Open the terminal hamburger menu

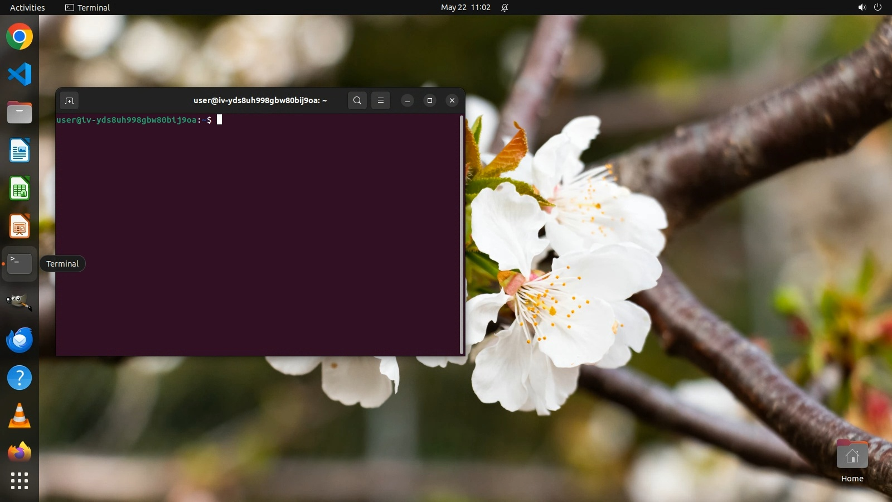(x=381, y=101)
